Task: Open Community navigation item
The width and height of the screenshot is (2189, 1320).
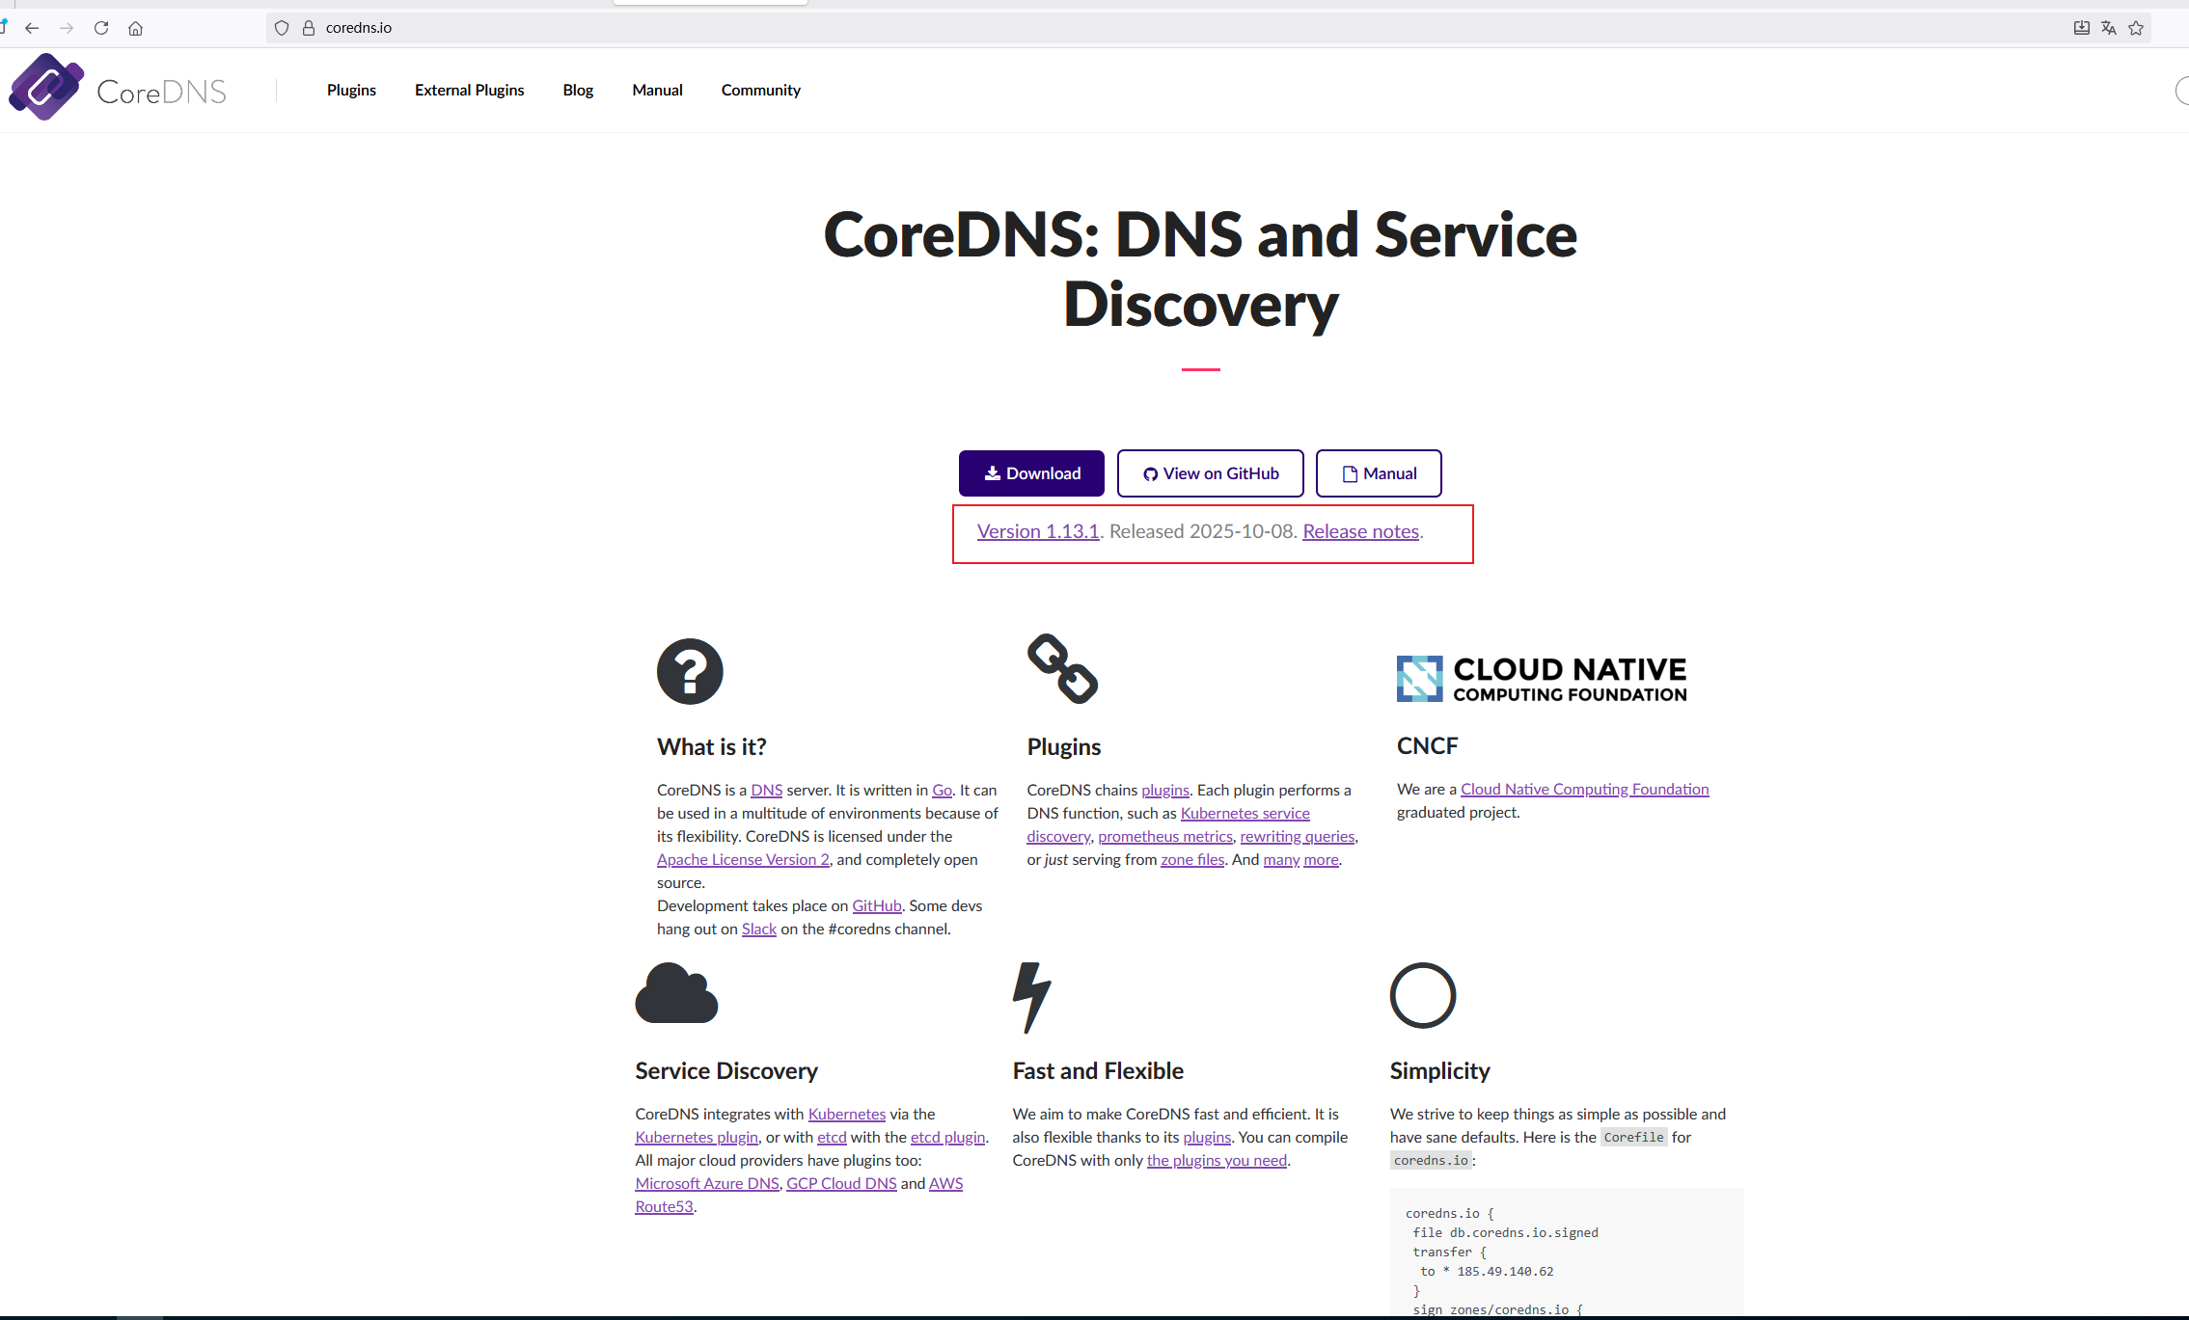Action: point(760,90)
